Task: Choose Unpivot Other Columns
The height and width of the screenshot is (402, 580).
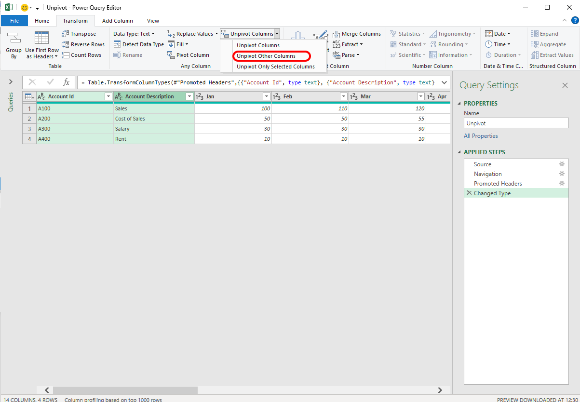Action: click(266, 56)
